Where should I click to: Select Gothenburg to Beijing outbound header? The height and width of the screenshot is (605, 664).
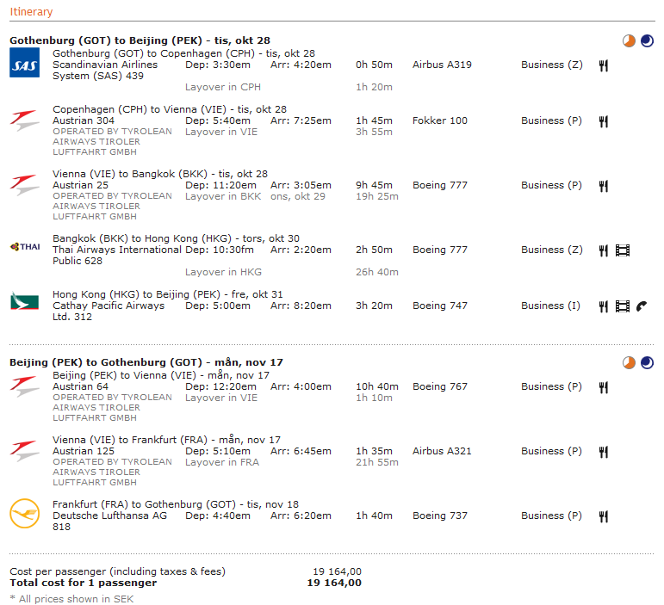pyautogui.click(x=140, y=40)
